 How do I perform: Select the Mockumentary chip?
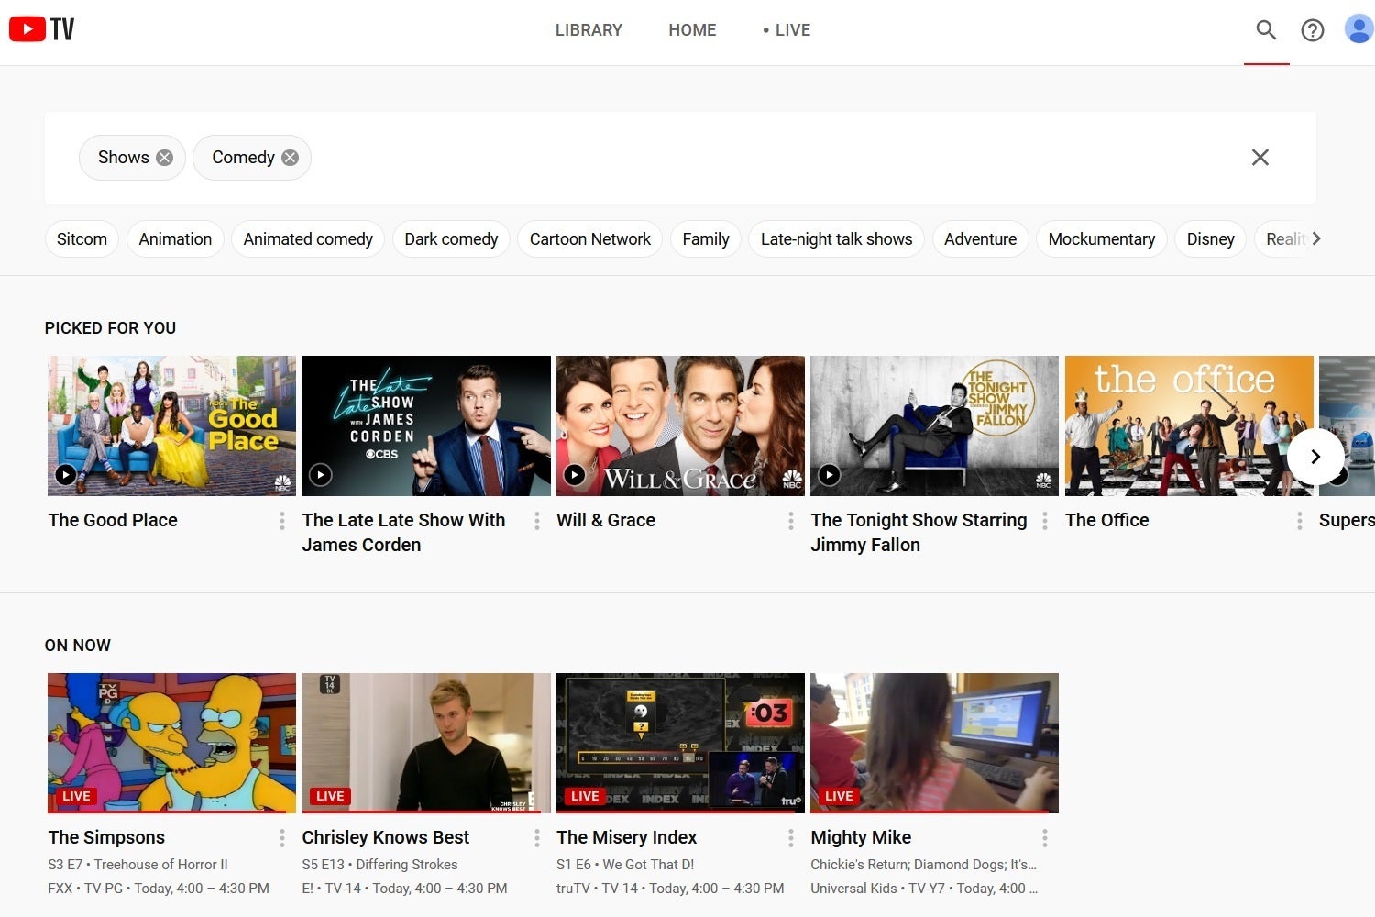(1102, 239)
